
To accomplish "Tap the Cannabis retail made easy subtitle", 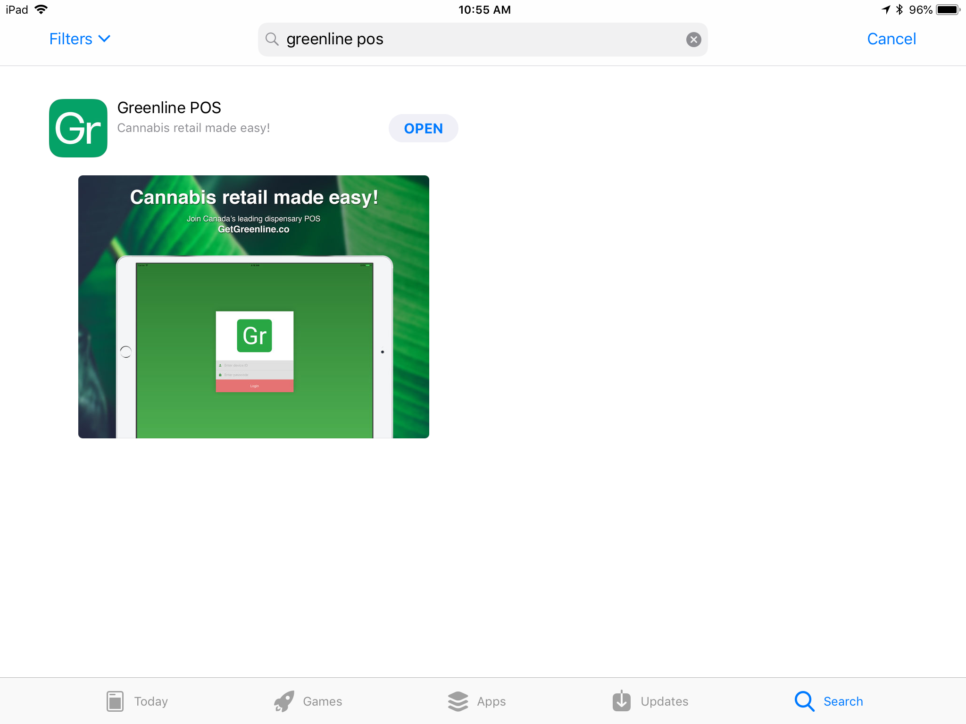I will [x=193, y=128].
